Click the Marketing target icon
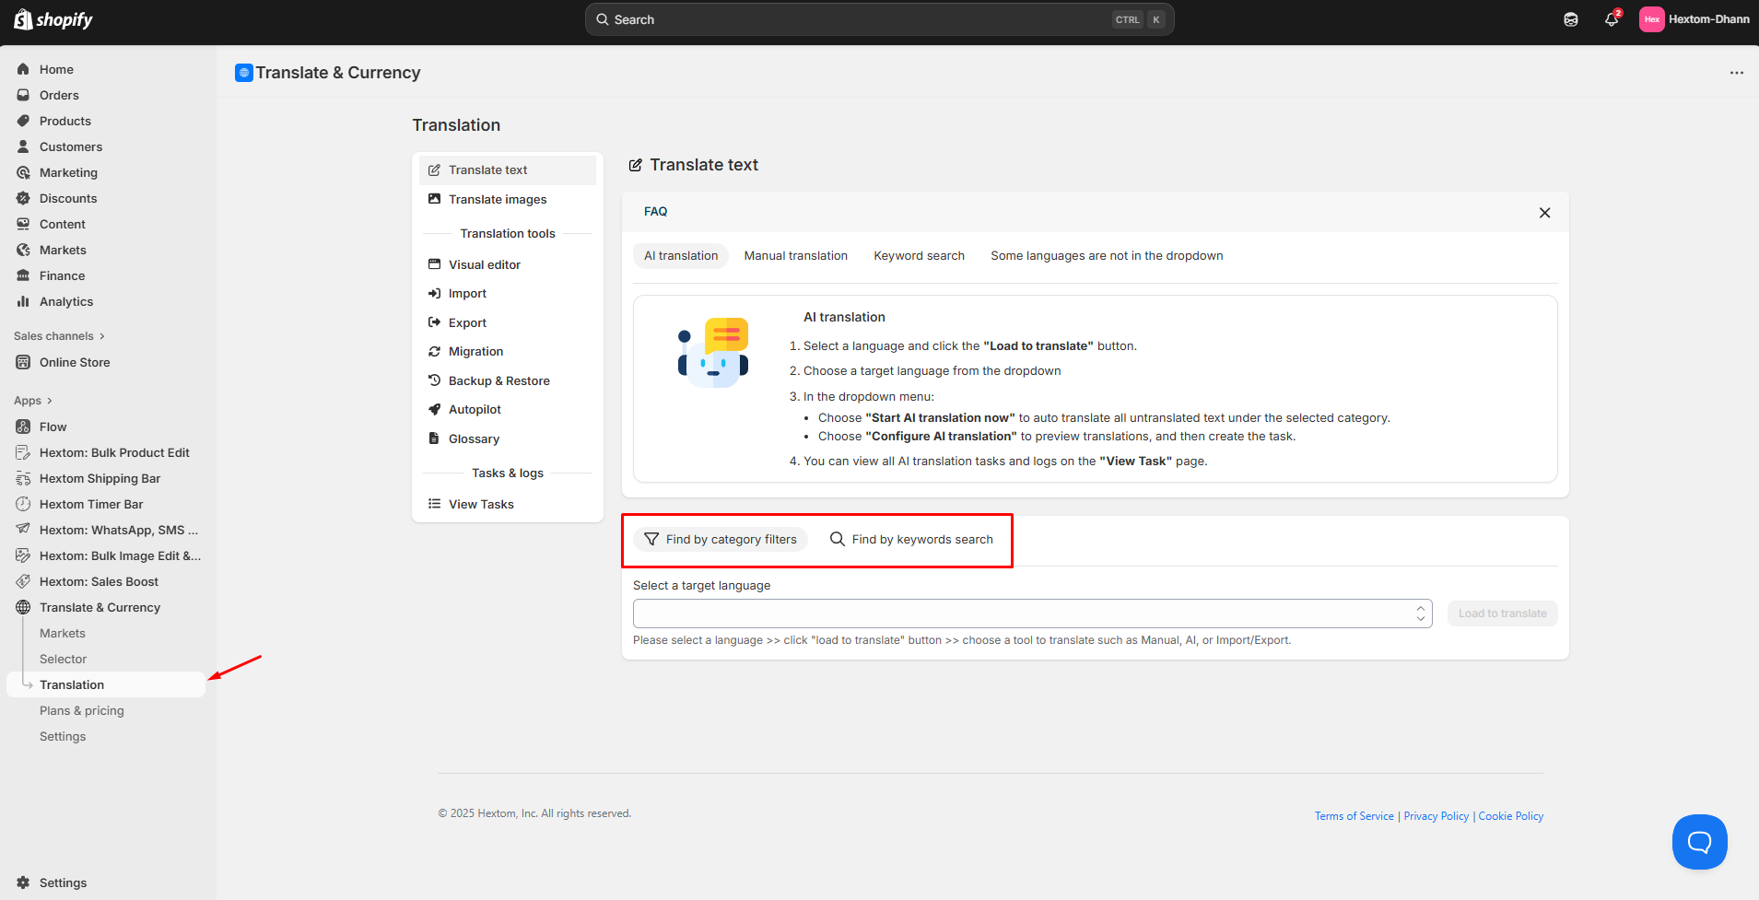 [23, 172]
